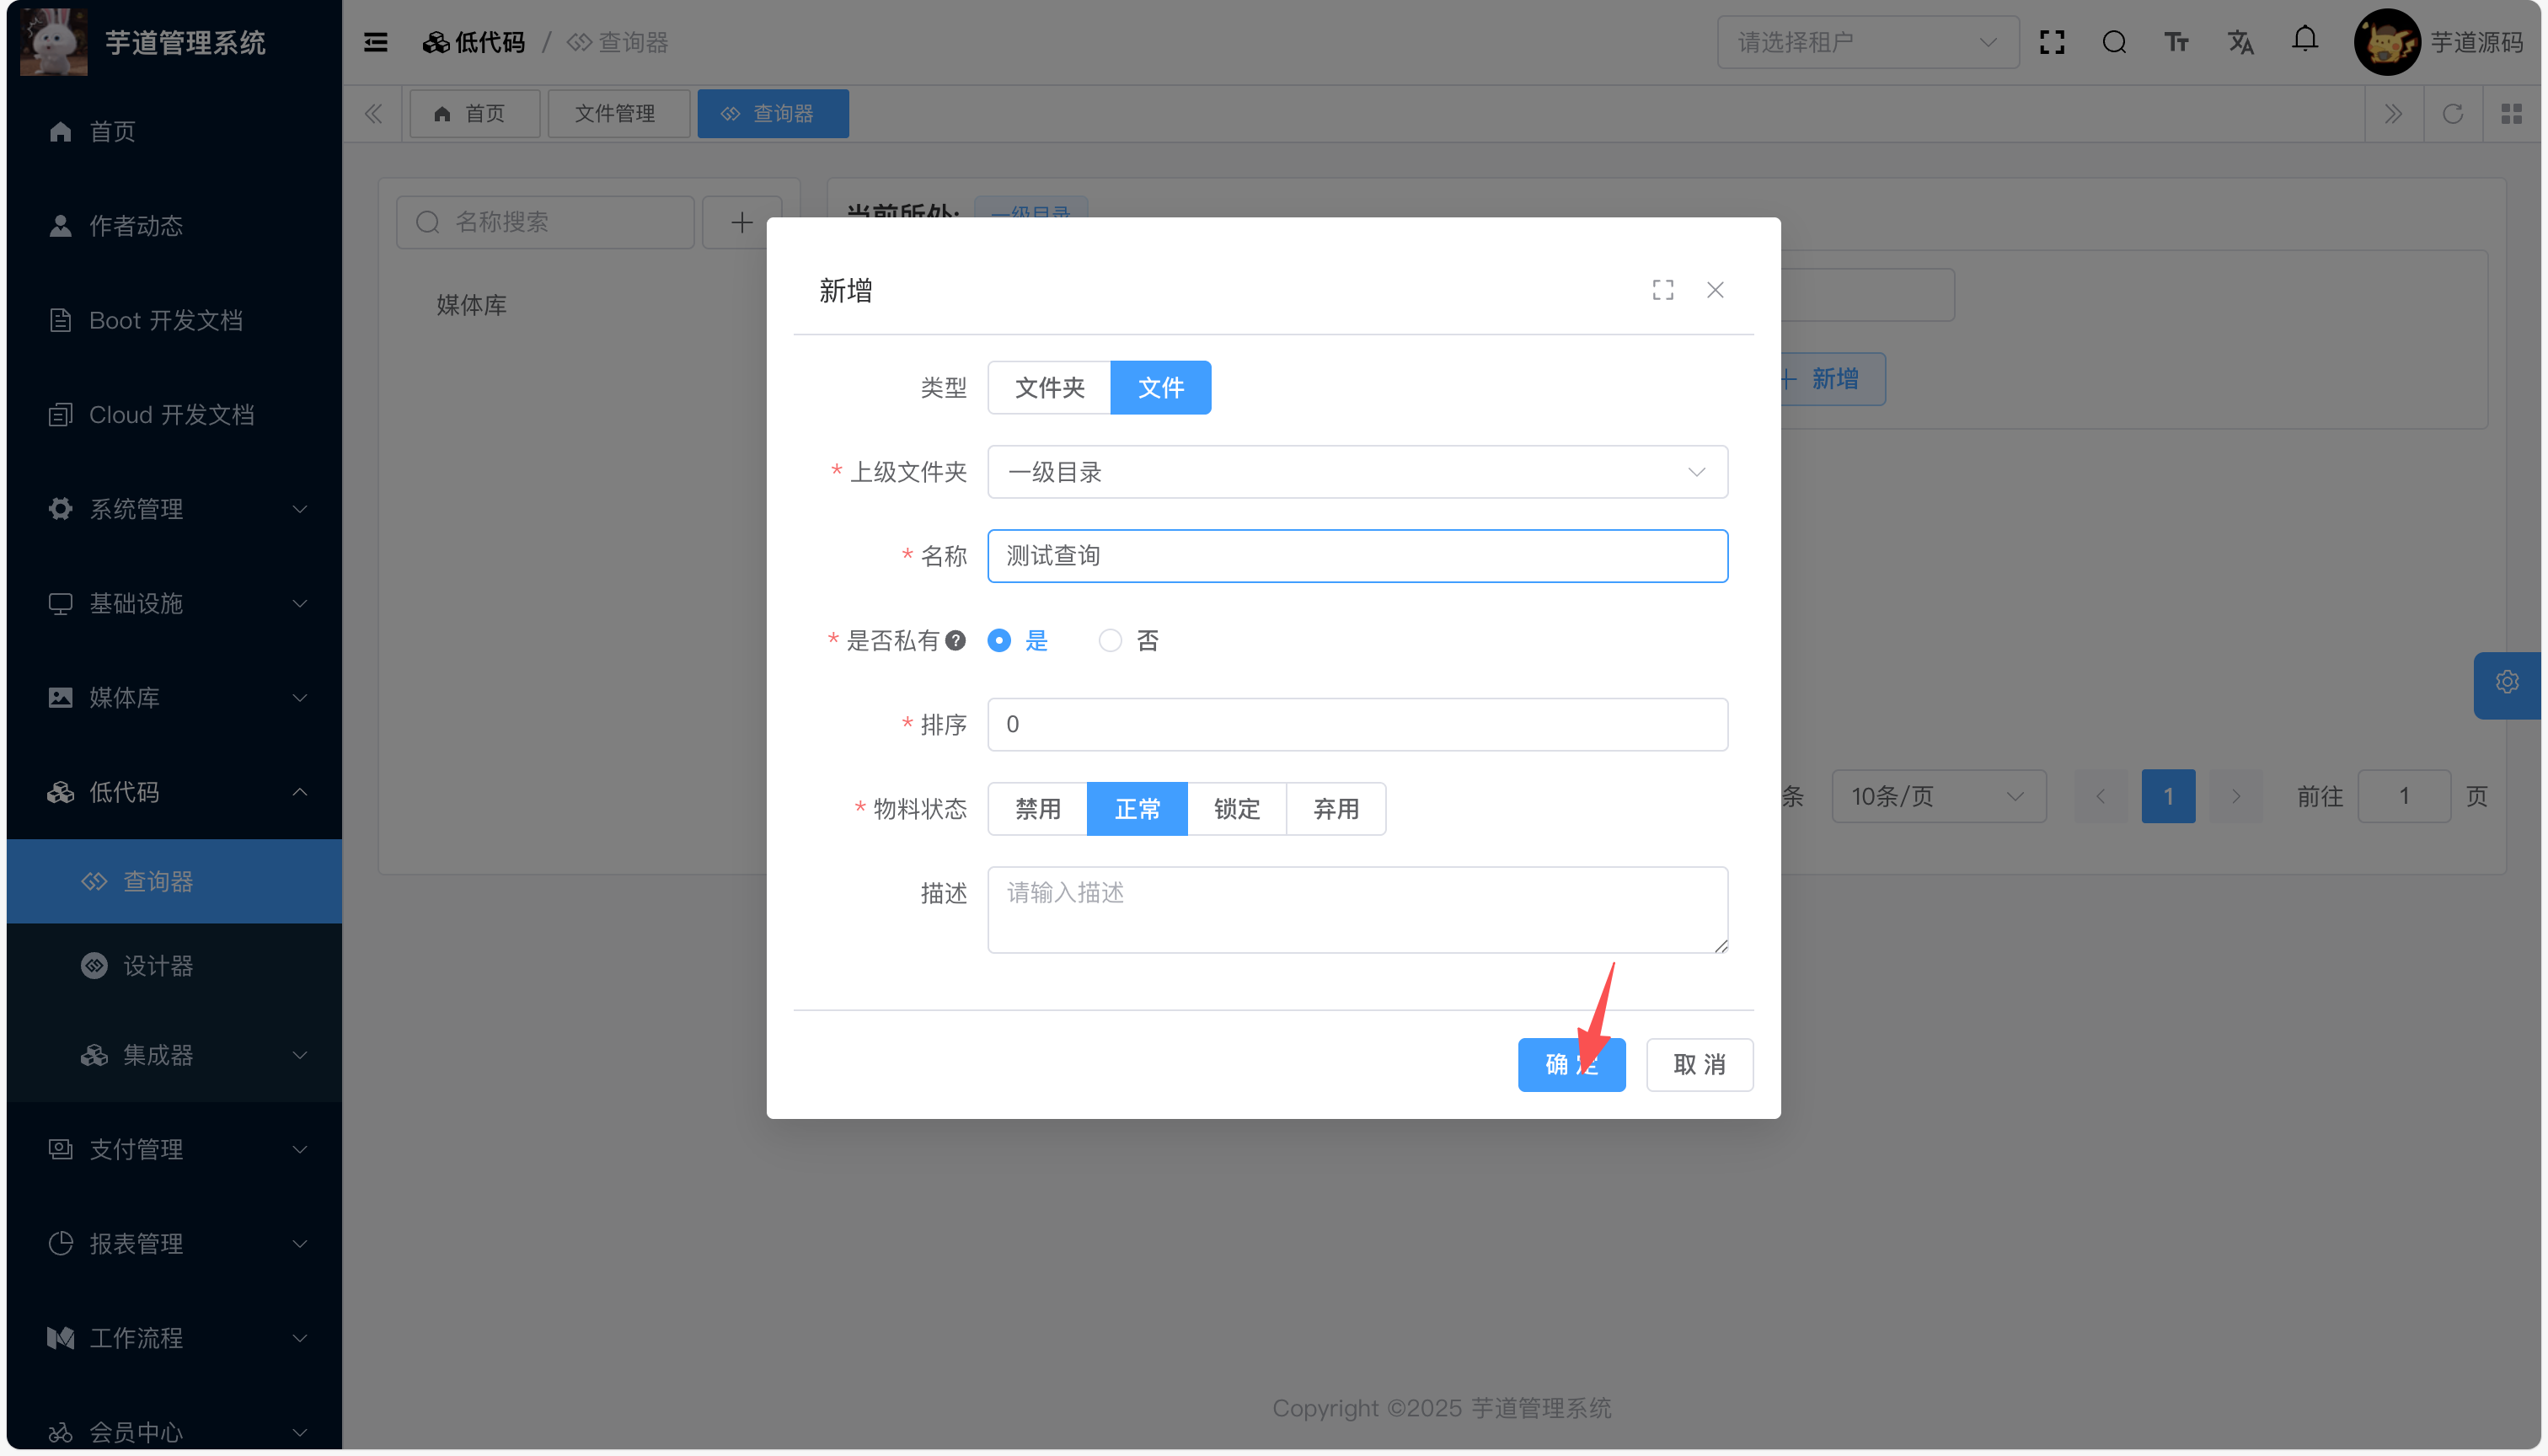This screenshot has width=2548, height=1456.
Task: Click the blue settings gear tab
Action: click(x=2506, y=682)
